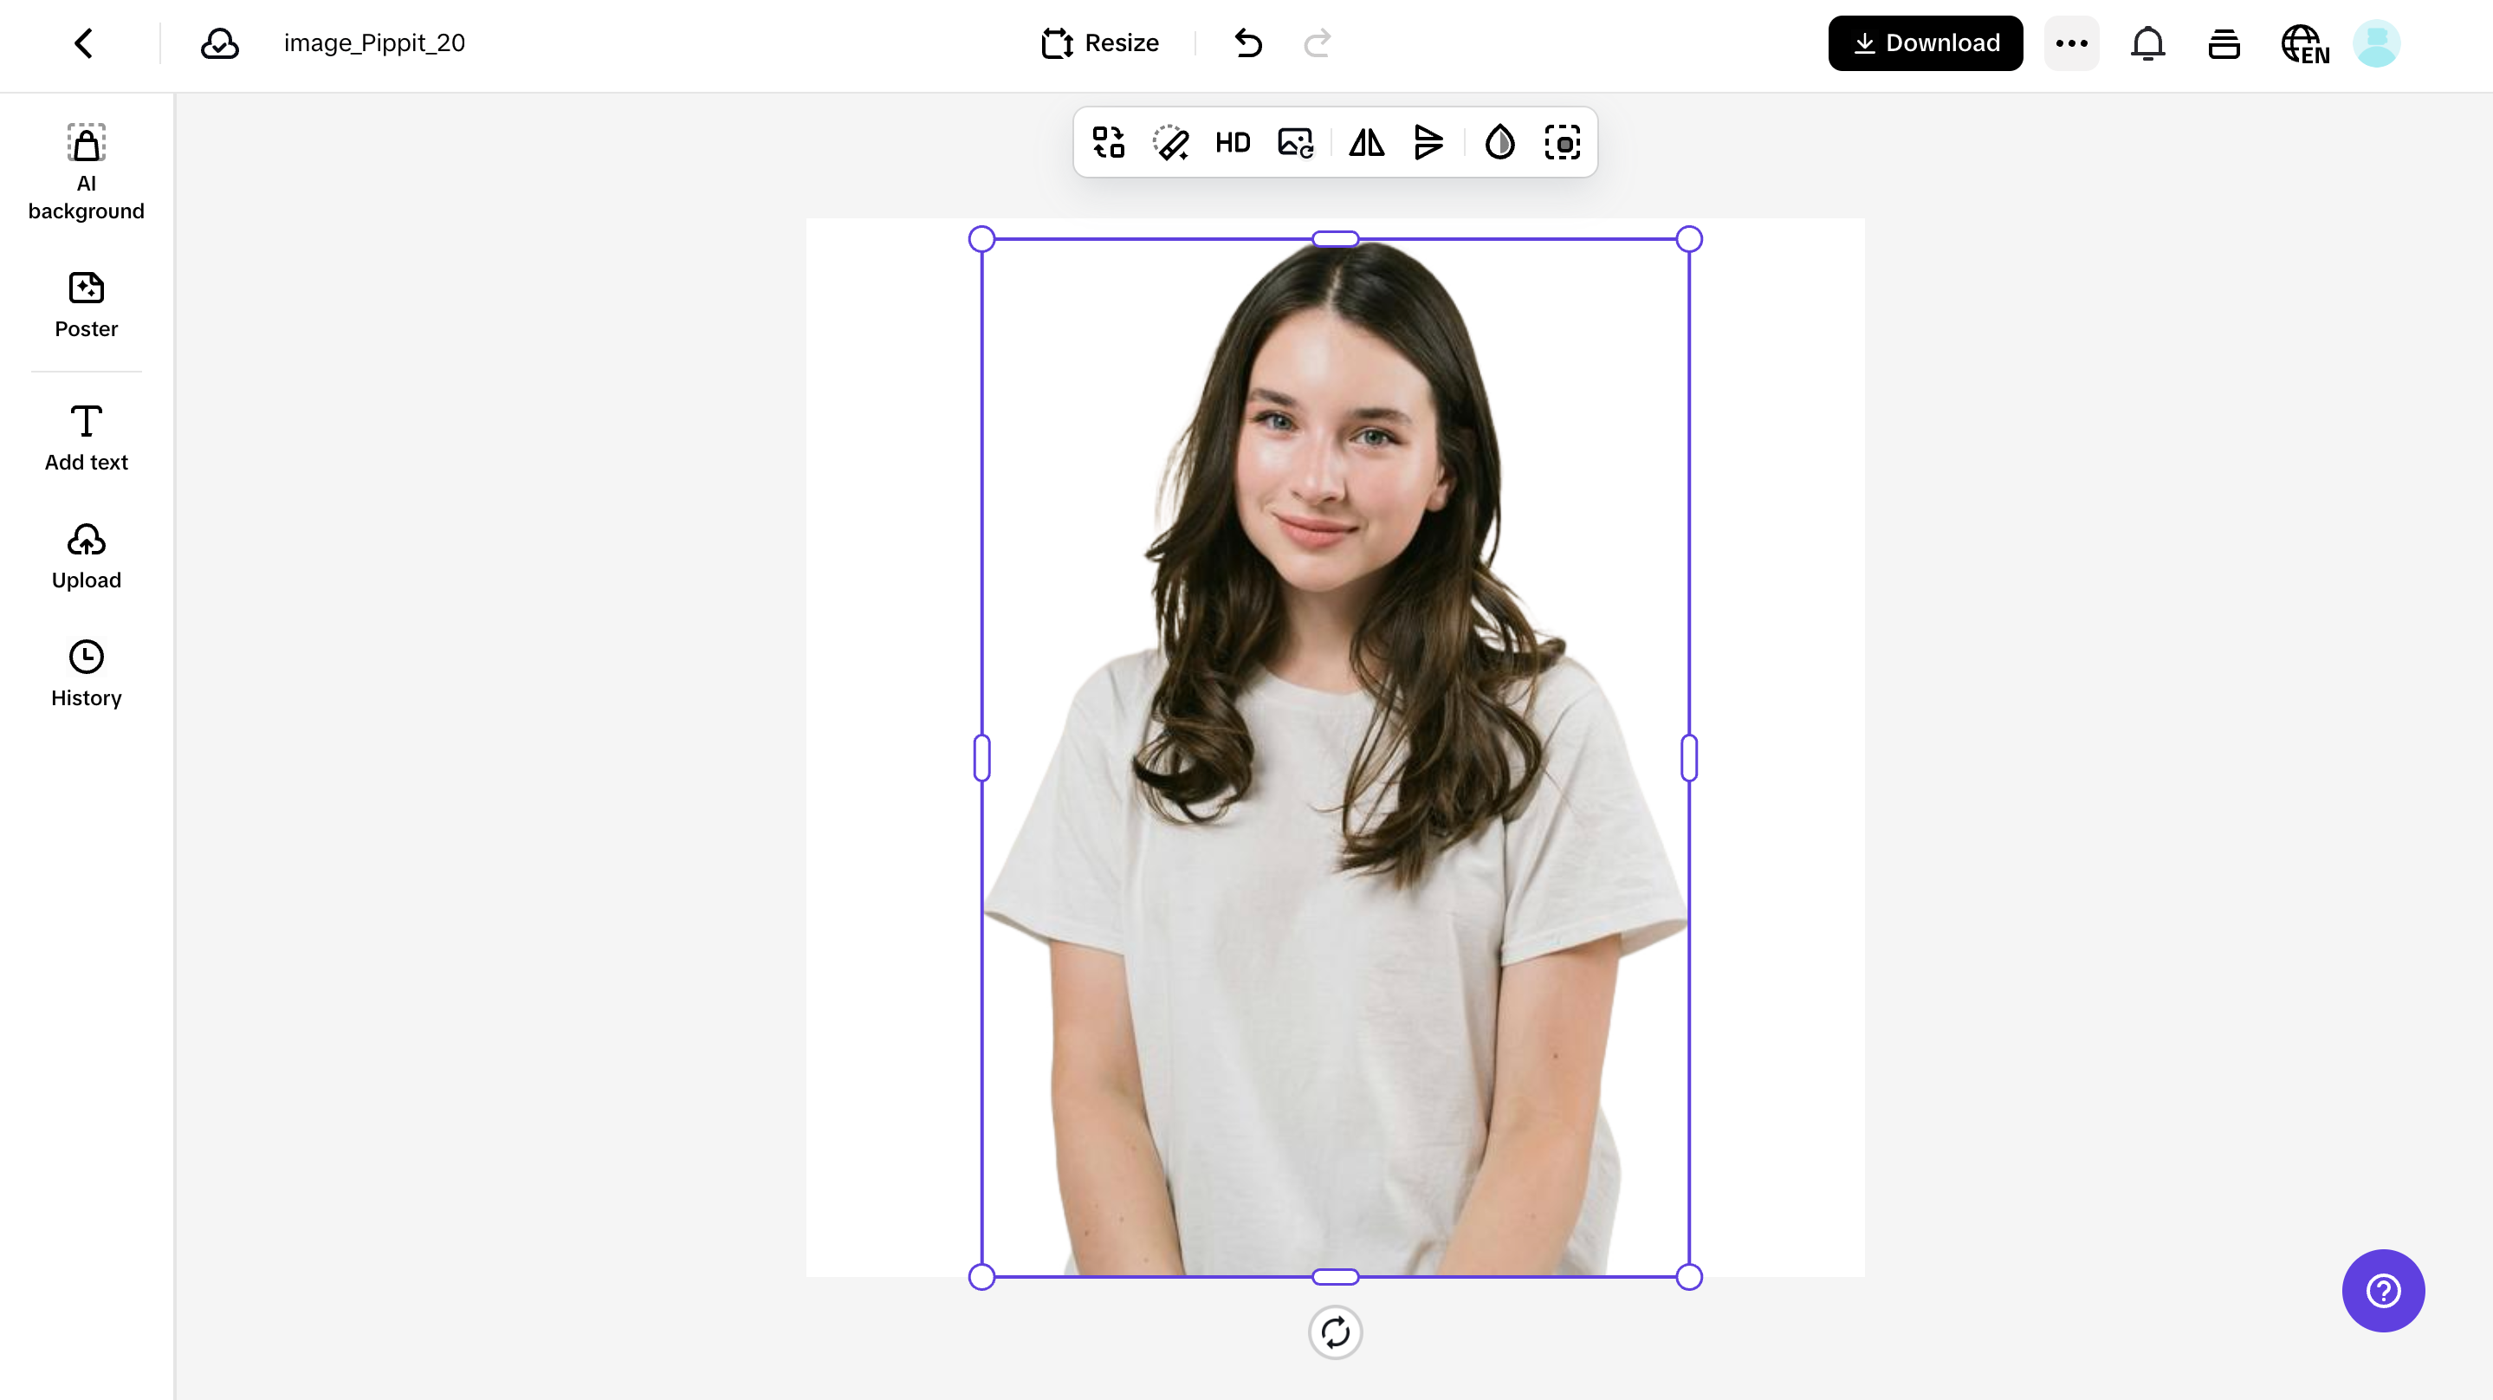Screen dimensions: 2493x1400
Task: Flip the image vertically
Action: point(1428,142)
